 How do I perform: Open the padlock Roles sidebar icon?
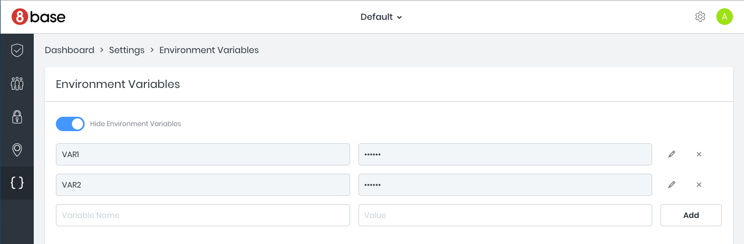click(x=17, y=117)
